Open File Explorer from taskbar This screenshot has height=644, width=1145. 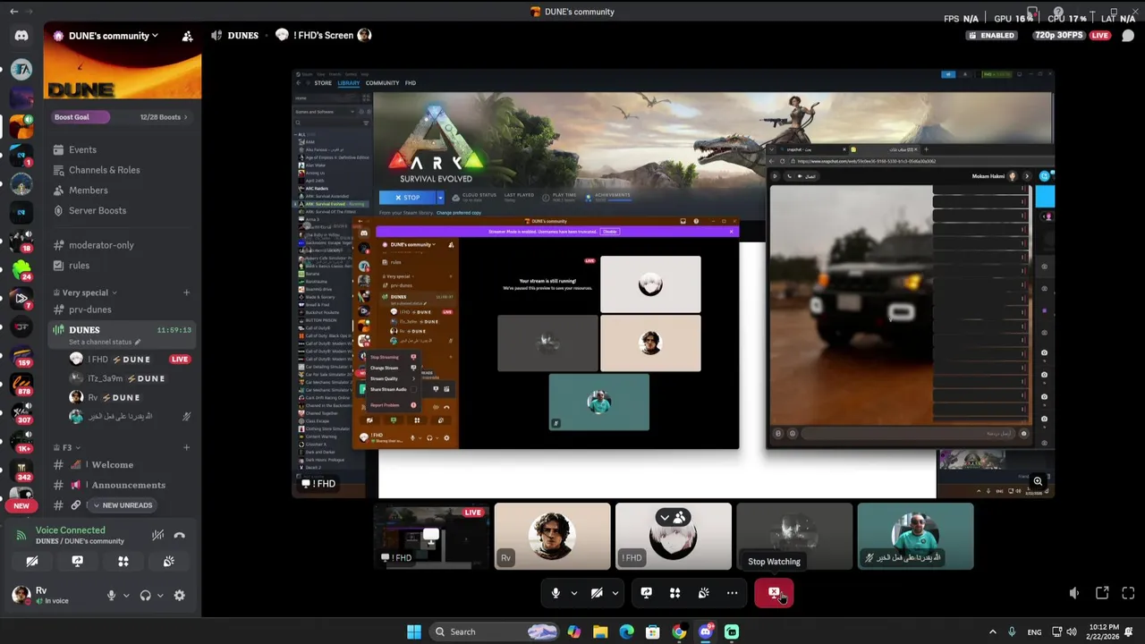600,631
